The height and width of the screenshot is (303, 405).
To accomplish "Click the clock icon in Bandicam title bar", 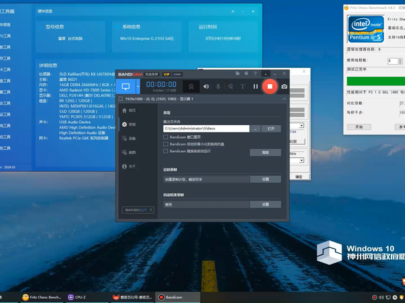I will coord(246,73).
